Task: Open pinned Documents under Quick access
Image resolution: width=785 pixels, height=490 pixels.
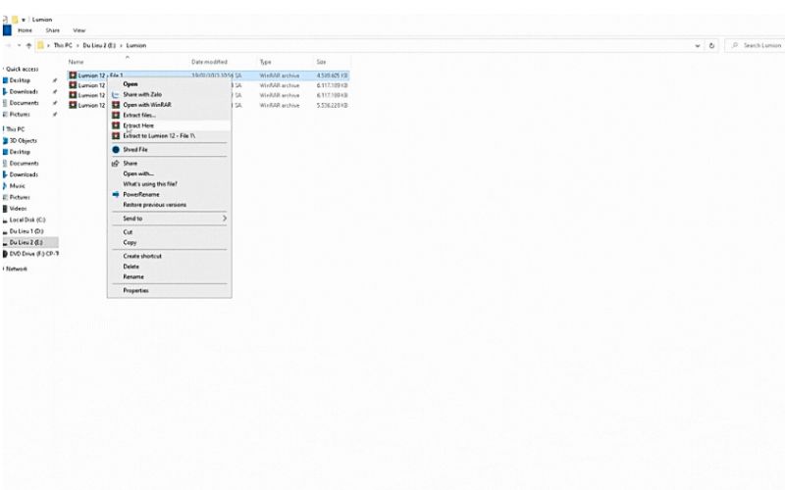Action: [x=24, y=103]
